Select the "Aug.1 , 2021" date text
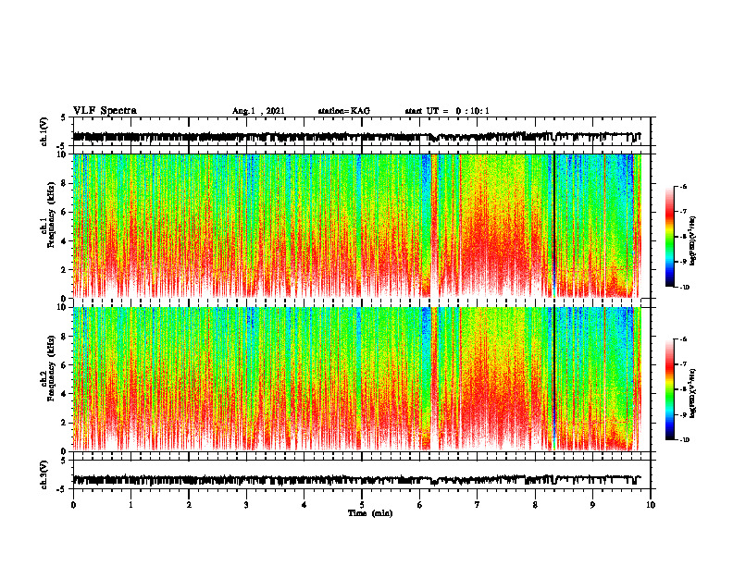This screenshot has width=733, height=566. click(x=258, y=111)
